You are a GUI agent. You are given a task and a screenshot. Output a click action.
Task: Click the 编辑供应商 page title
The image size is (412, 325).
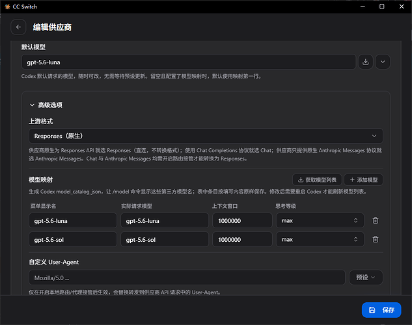(52, 27)
